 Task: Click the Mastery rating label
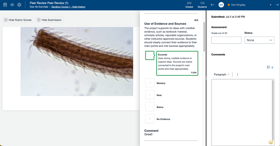coord(161,83)
